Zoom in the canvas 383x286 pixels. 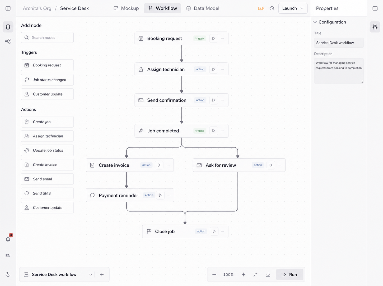(x=243, y=274)
